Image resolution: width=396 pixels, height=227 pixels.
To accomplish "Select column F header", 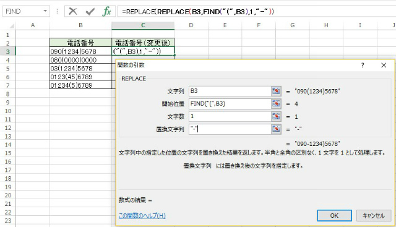I will tap(259, 25).
